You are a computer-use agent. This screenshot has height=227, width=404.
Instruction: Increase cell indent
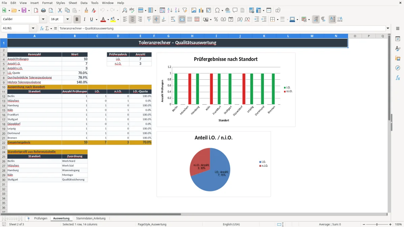coord(257,20)
